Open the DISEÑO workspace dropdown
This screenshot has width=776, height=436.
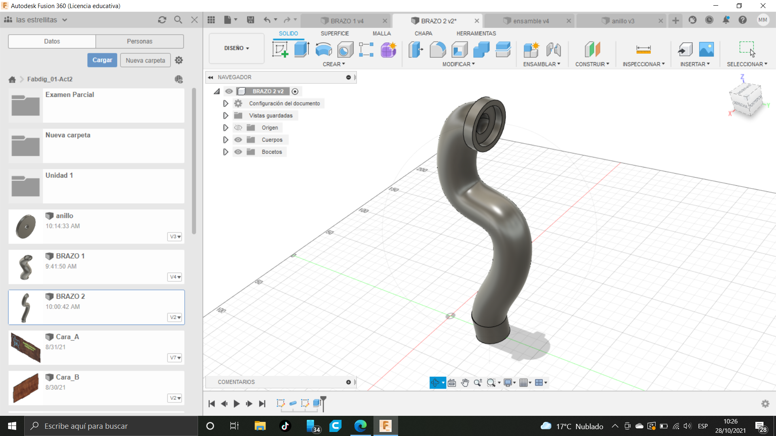(236, 48)
